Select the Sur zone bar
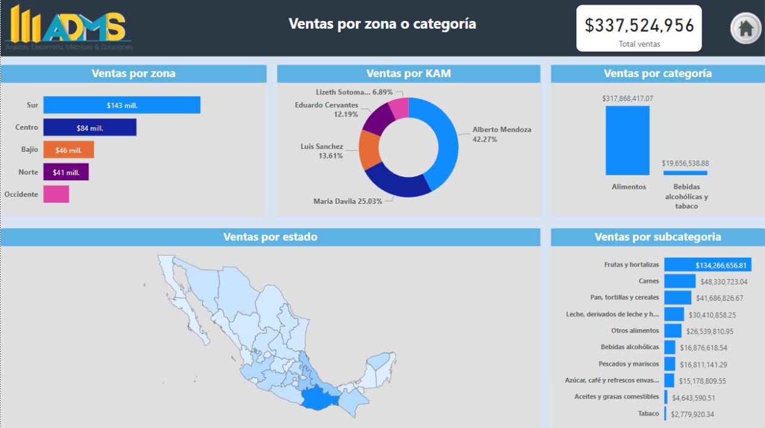The image size is (765, 428). [x=121, y=105]
